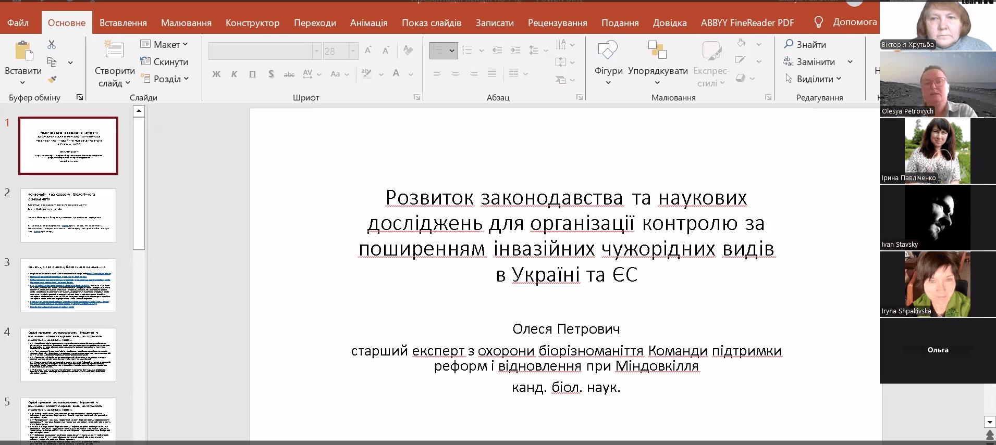Open the Виділити select dropdown
996x445 pixels.
pyautogui.click(x=814, y=79)
